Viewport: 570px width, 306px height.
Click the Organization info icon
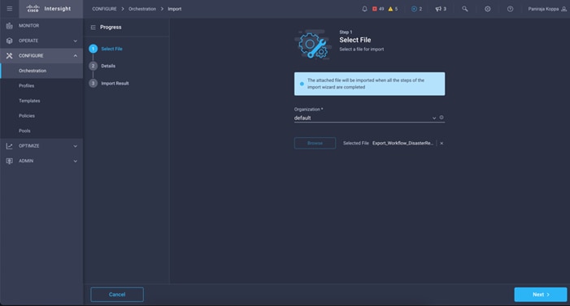442,117
